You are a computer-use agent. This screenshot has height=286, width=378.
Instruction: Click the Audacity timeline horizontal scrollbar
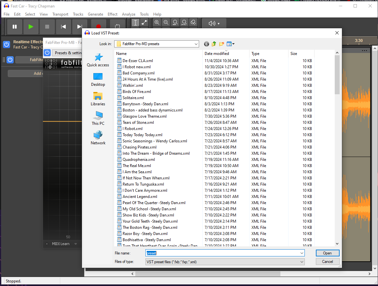(208, 274)
